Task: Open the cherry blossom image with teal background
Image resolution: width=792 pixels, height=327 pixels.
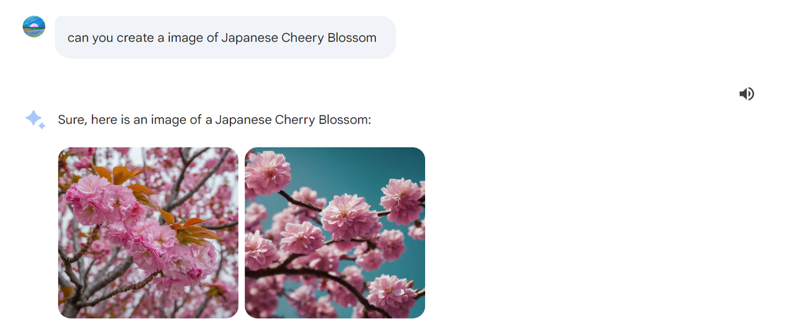Action: pos(335,233)
